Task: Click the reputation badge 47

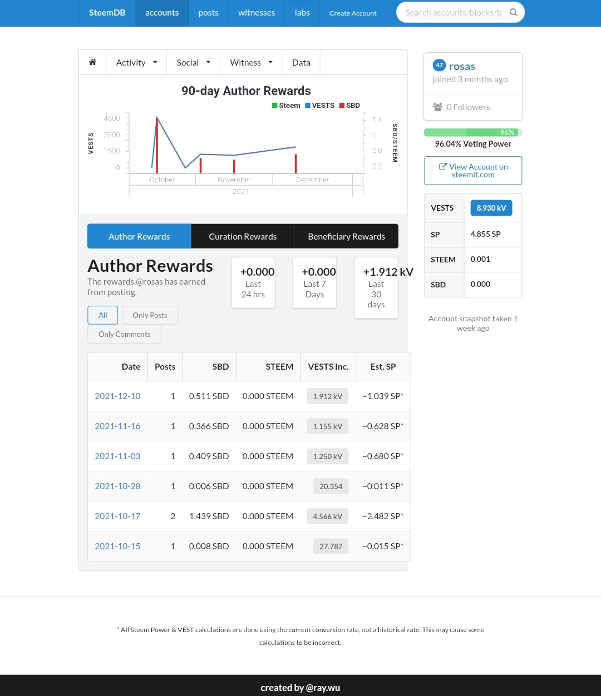Action: 439,65
